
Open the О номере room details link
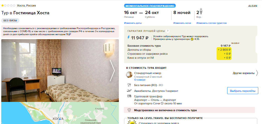[140, 80]
